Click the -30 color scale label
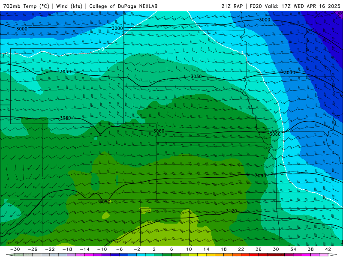343x257 pixels. (15, 249)
